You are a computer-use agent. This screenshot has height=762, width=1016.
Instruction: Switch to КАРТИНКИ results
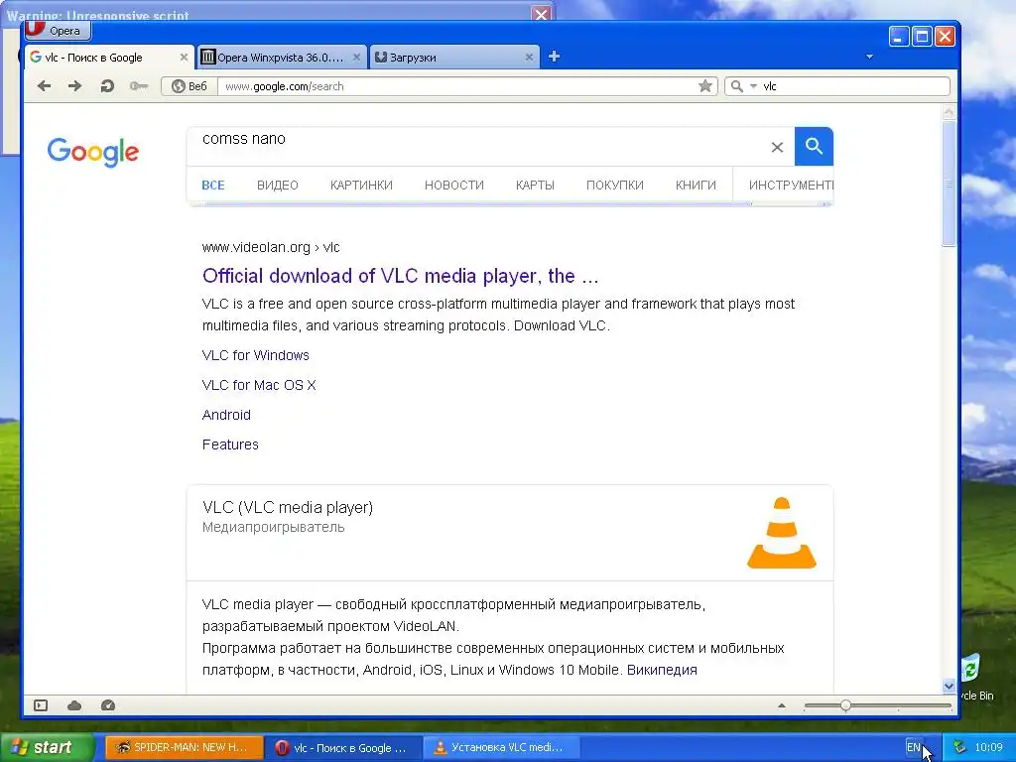coord(361,186)
